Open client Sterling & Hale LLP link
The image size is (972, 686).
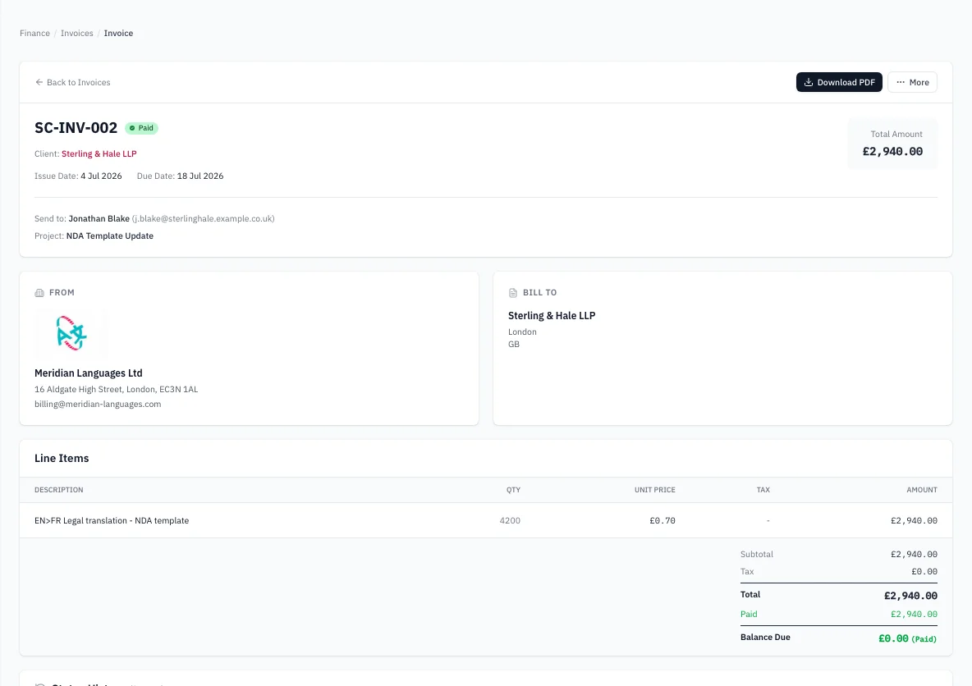click(99, 153)
